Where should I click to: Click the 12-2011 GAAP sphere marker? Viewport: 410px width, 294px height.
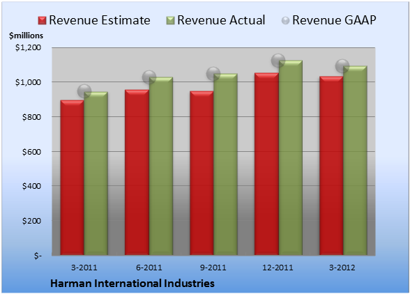coord(278,61)
